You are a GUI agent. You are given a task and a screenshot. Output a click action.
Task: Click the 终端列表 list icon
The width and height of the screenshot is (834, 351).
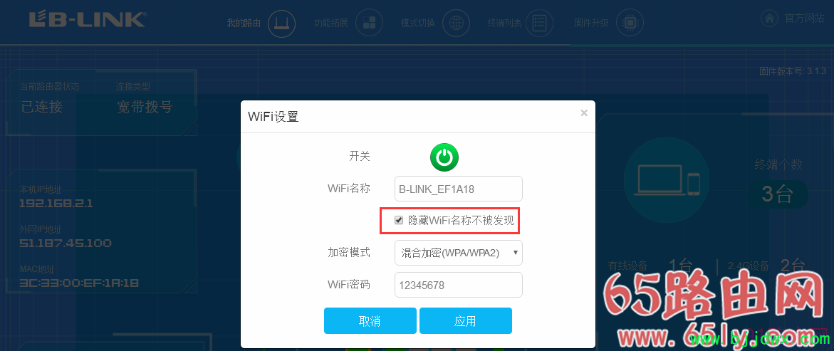539,23
